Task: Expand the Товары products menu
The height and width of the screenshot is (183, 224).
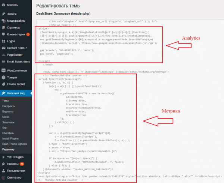Action: click(13, 77)
